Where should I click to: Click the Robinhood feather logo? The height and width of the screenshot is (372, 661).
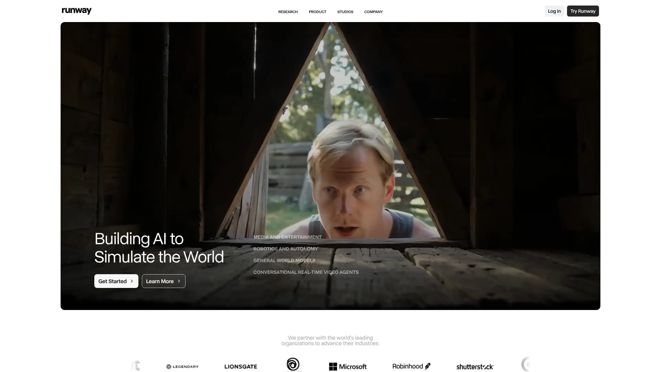click(411, 366)
